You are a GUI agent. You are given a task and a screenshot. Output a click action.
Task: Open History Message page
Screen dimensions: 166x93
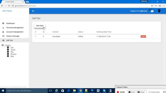click(x=13, y=36)
